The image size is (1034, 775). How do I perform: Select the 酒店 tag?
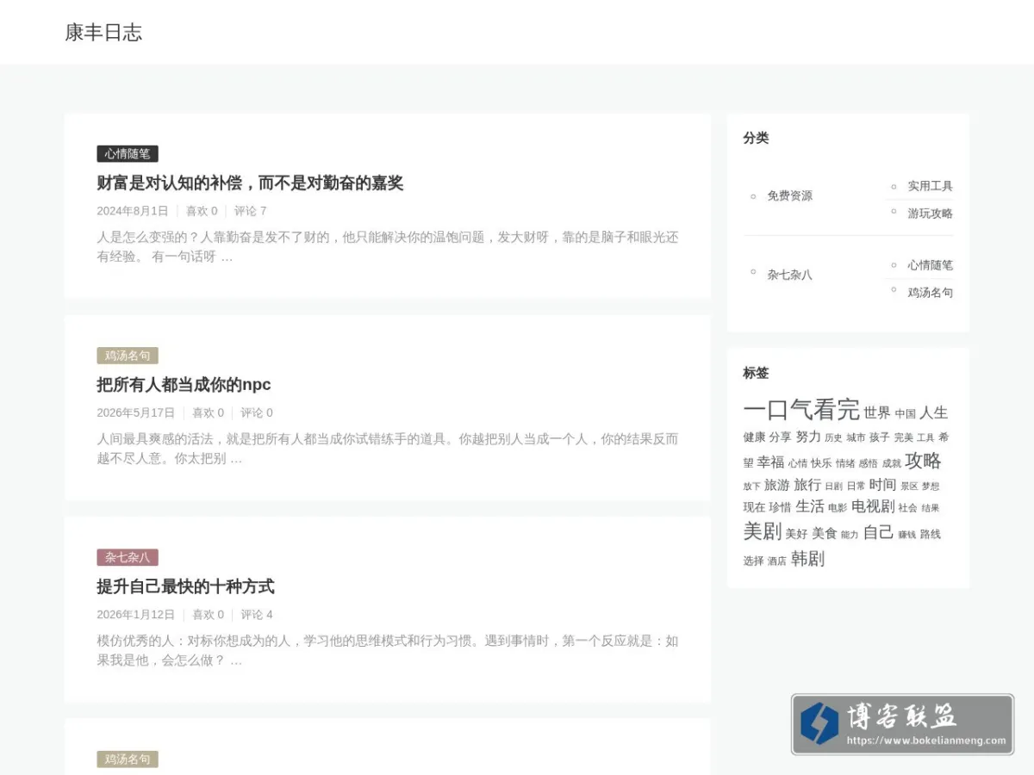click(x=777, y=561)
